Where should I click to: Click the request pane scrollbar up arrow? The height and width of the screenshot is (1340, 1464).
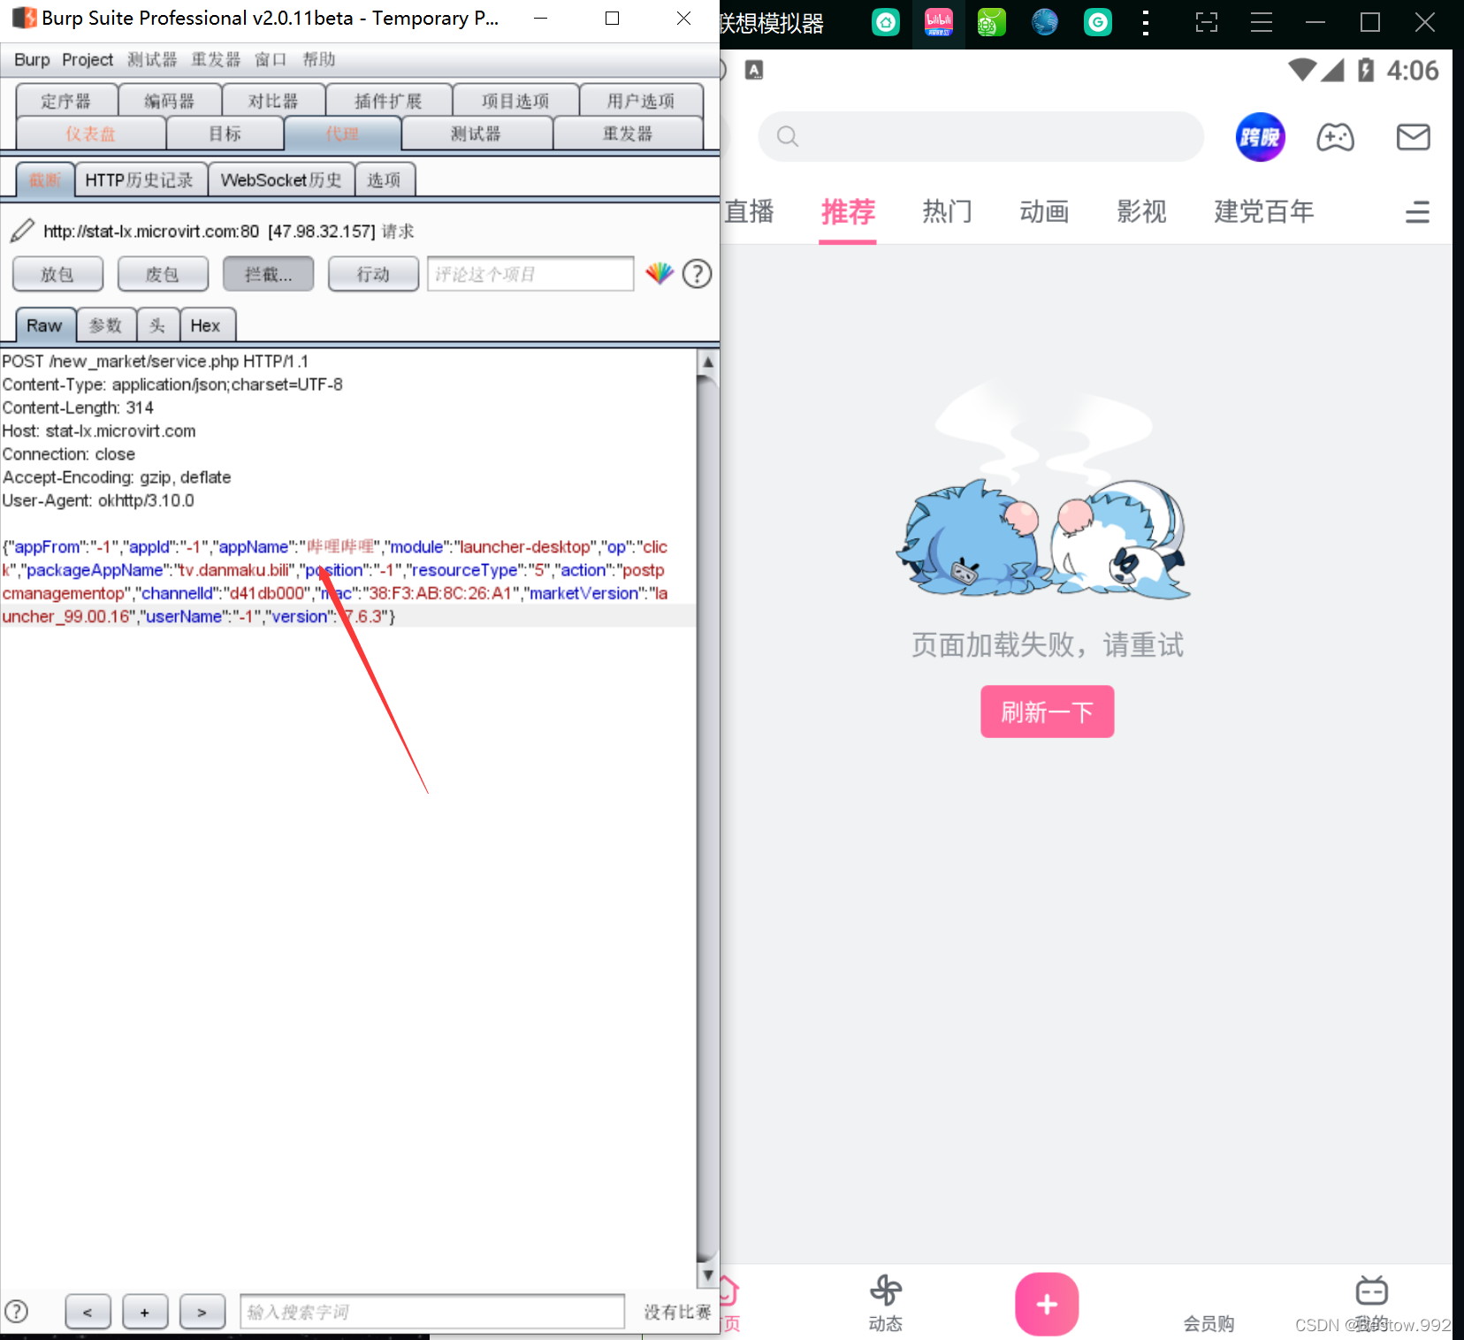pyautogui.click(x=707, y=362)
